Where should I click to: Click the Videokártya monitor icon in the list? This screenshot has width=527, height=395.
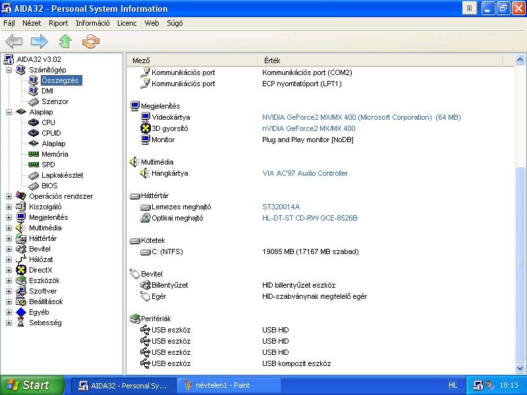point(146,117)
